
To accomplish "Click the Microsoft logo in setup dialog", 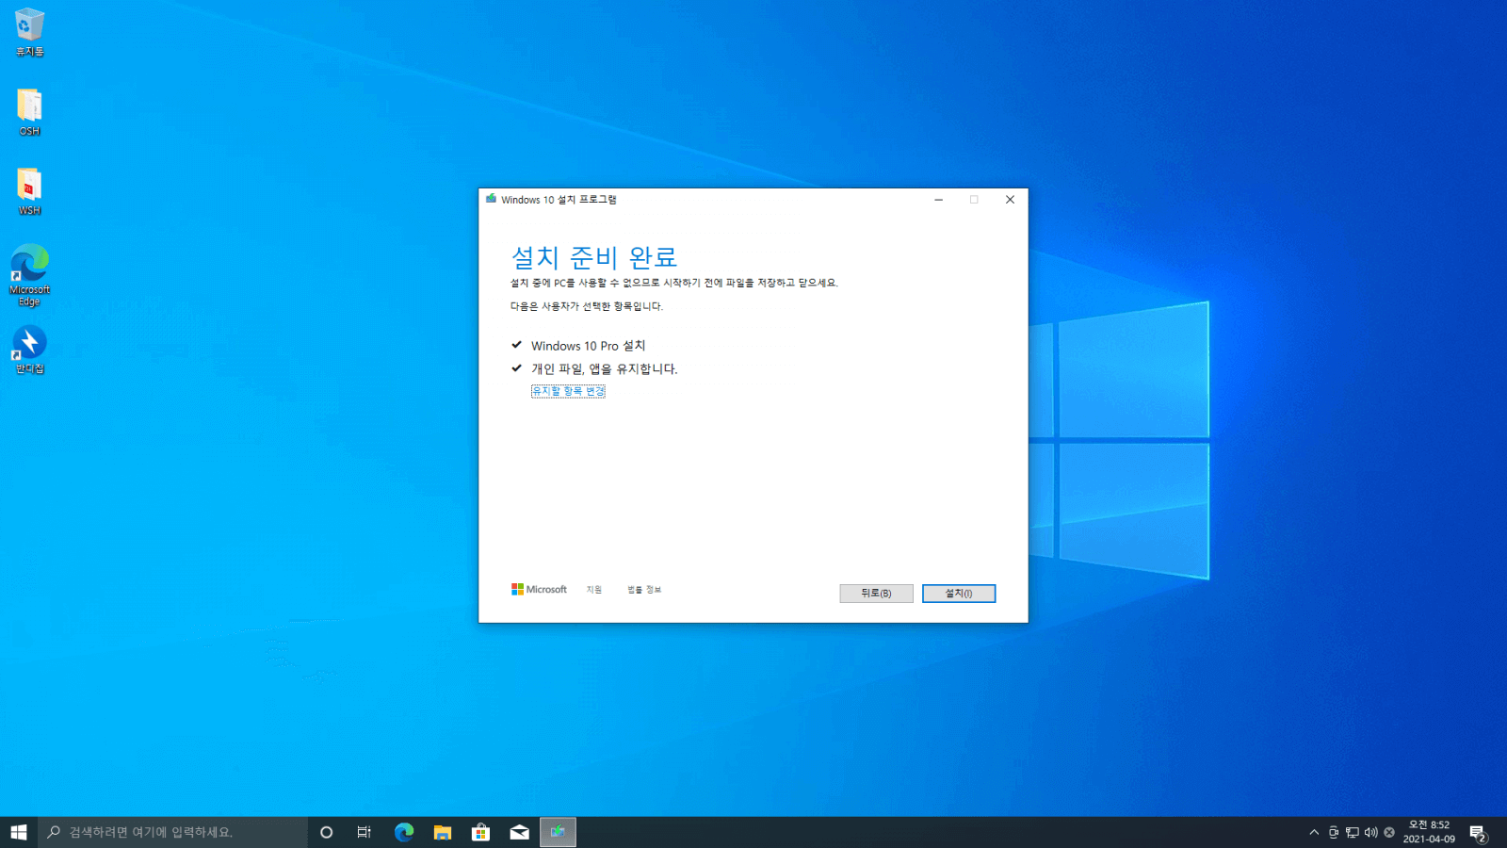I will point(539,589).
